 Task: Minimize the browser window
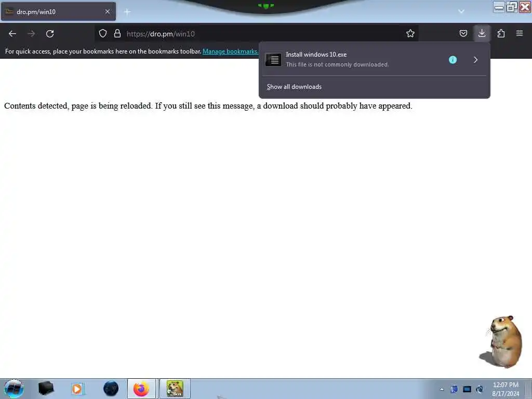point(499,7)
